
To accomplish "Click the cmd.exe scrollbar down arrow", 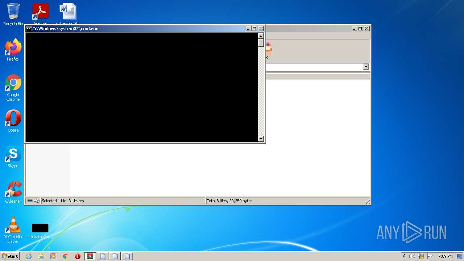I will click(261, 138).
